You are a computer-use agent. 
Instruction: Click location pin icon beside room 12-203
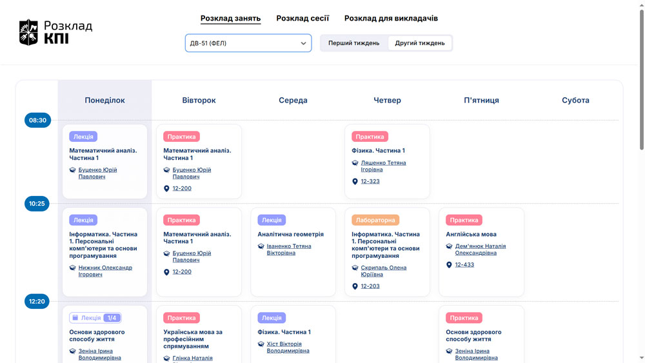point(355,286)
